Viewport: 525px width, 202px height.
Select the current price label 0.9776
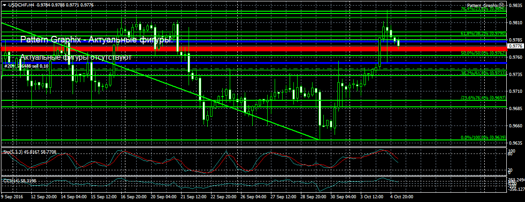(516, 46)
